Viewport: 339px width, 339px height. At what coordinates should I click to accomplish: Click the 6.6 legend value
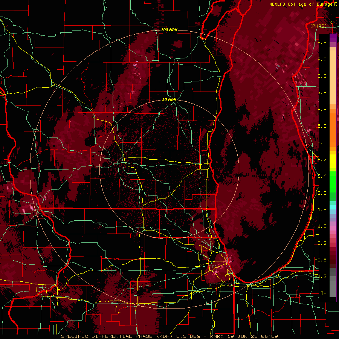322,109
